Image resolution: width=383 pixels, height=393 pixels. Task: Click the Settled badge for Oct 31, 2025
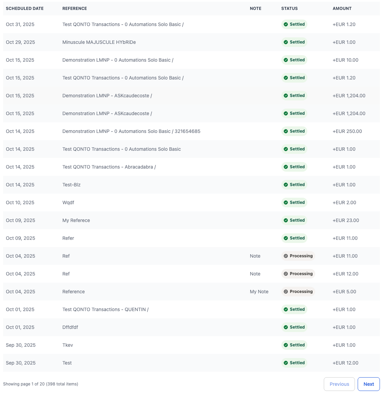coord(294,24)
